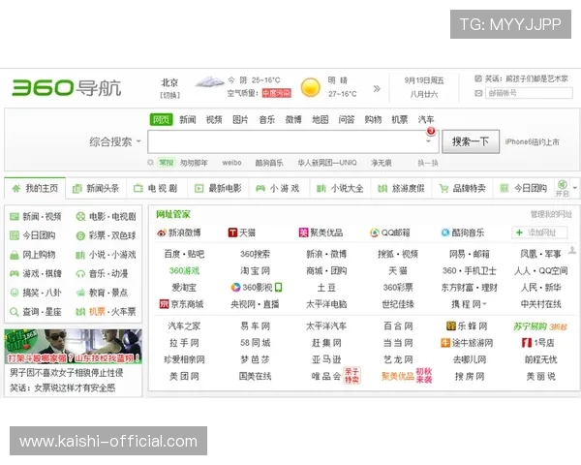Open the 电视剧 tab
Image resolution: width=581 pixels, height=465 pixels.
(157, 188)
